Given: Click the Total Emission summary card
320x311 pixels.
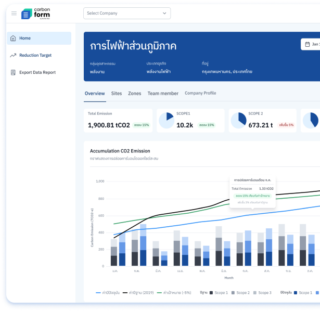Looking at the screenshot, I should pyautogui.click(x=118, y=121).
